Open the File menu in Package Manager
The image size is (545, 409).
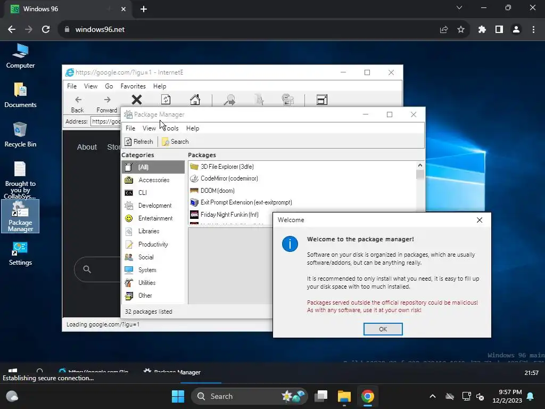coord(130,128)
